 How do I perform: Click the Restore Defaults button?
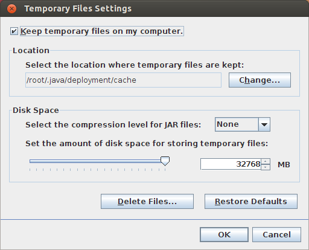click(251, 202)
